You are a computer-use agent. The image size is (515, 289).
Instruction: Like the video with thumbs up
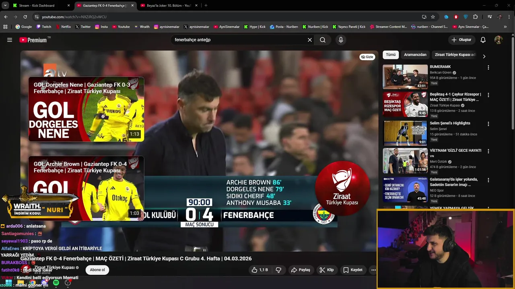pyautogui.click(x=259, y=270)
